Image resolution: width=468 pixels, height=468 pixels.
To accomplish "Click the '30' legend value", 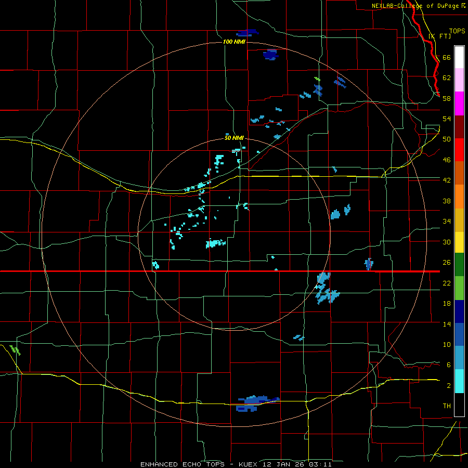I will click(x=447, y=242).
